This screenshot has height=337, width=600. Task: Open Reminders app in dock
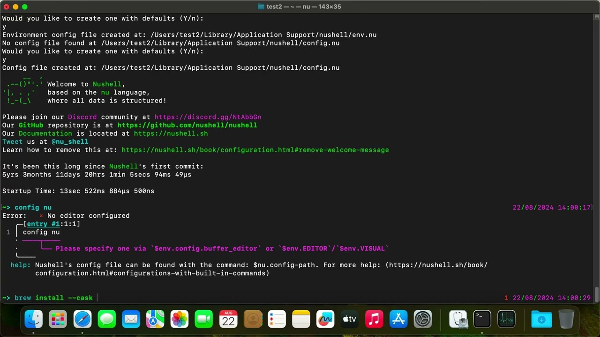pos(277,319)
